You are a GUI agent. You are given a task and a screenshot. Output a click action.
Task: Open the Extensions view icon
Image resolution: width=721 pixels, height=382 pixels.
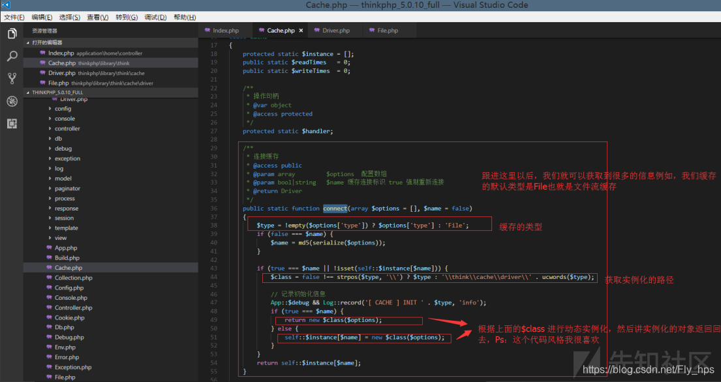[x=12, y=123]
